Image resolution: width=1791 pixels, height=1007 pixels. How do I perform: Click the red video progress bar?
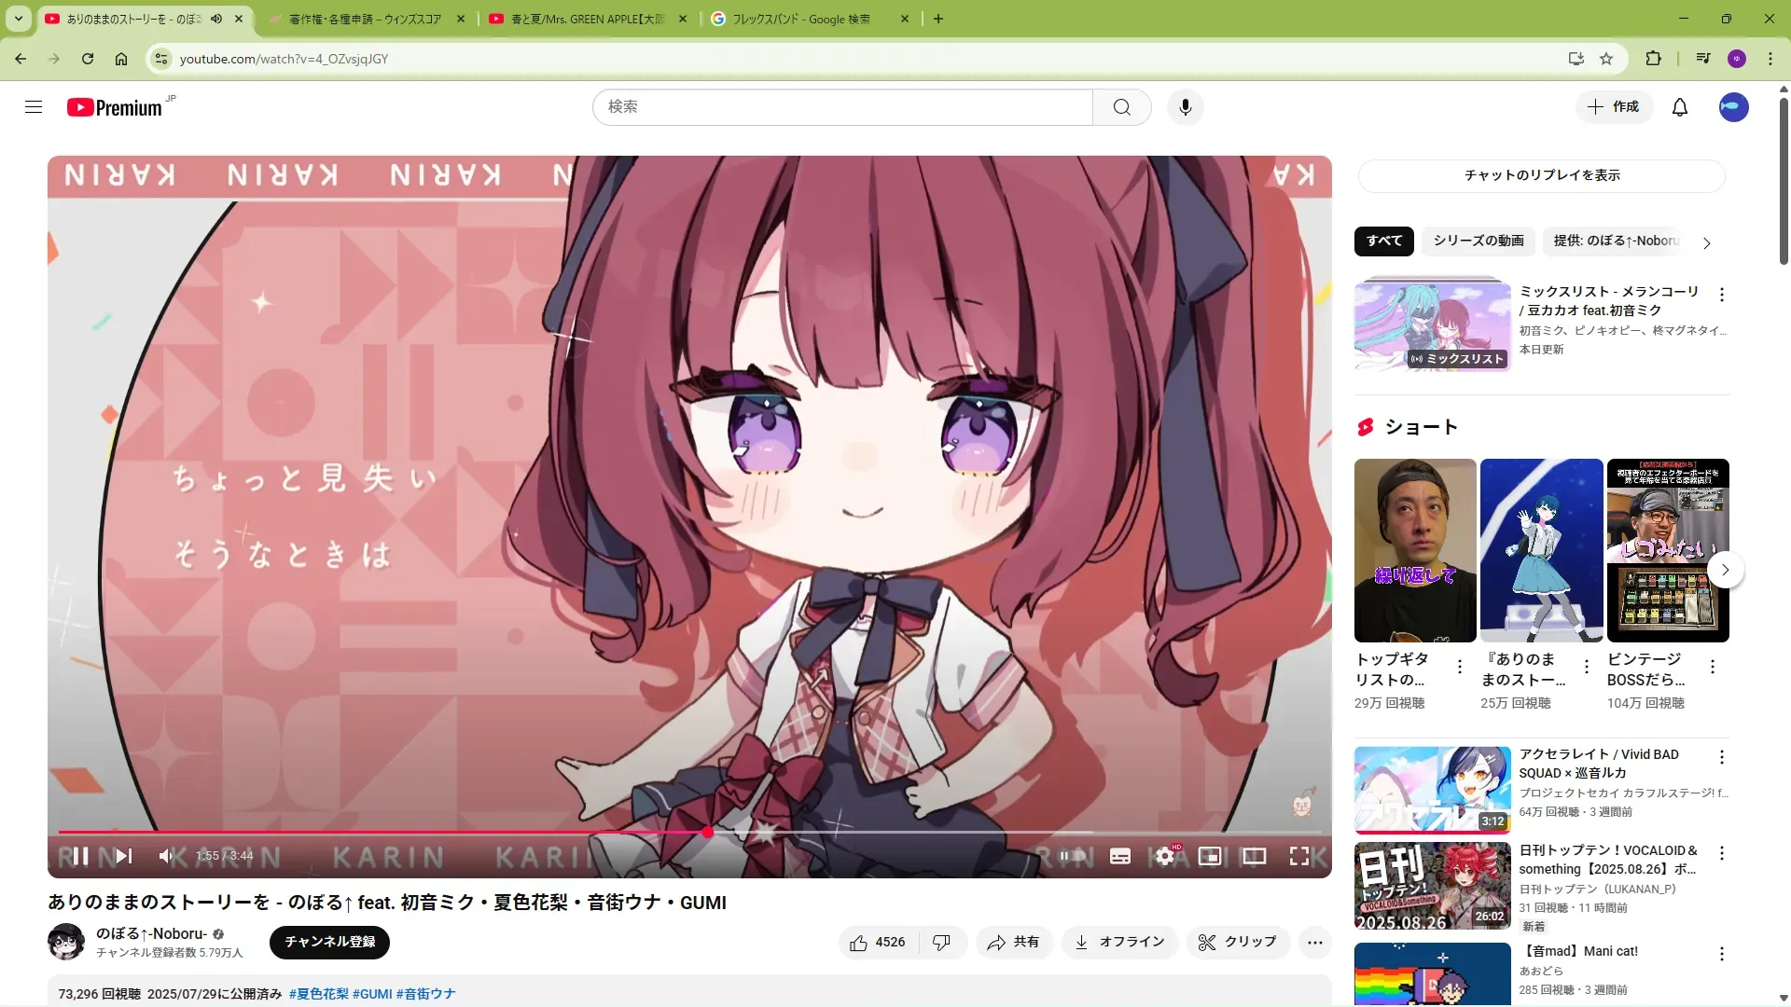pyautogui.click(x=373, y=832)
